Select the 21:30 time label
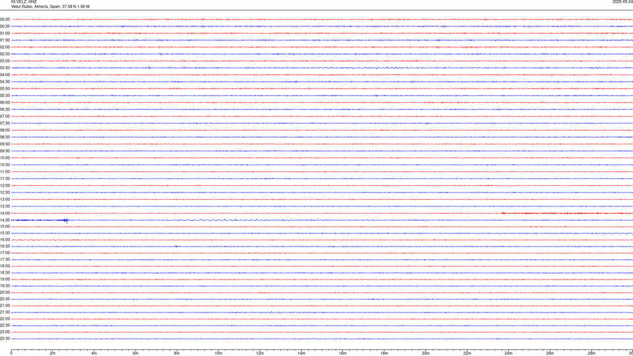The width and height of the screenshot is (633, 356). point(5,312)
